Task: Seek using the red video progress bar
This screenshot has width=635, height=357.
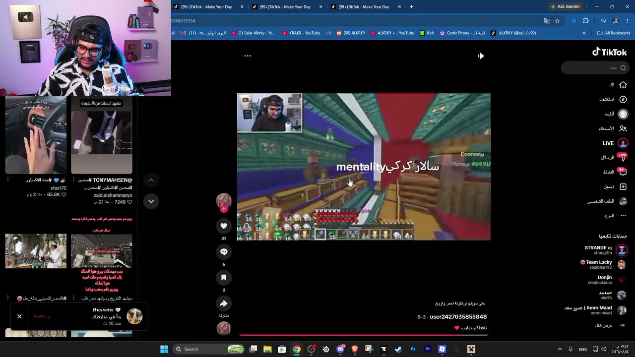Action: [364, 335]
